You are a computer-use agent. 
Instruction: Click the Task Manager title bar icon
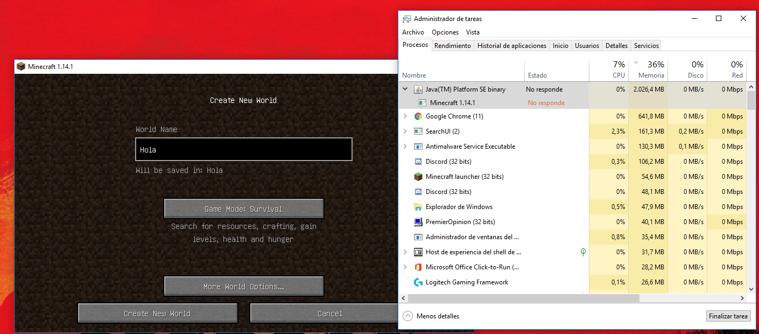[407, 19]
